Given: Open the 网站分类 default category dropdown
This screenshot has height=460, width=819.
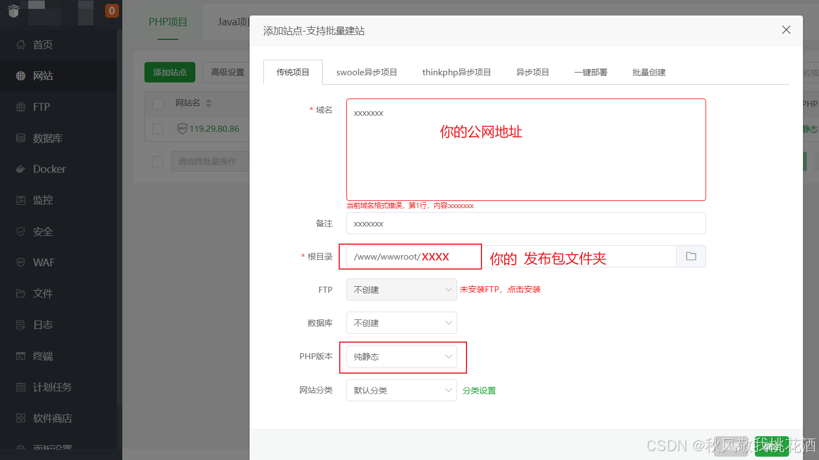Looking at the screenshot, I should (x=401, y=390).
